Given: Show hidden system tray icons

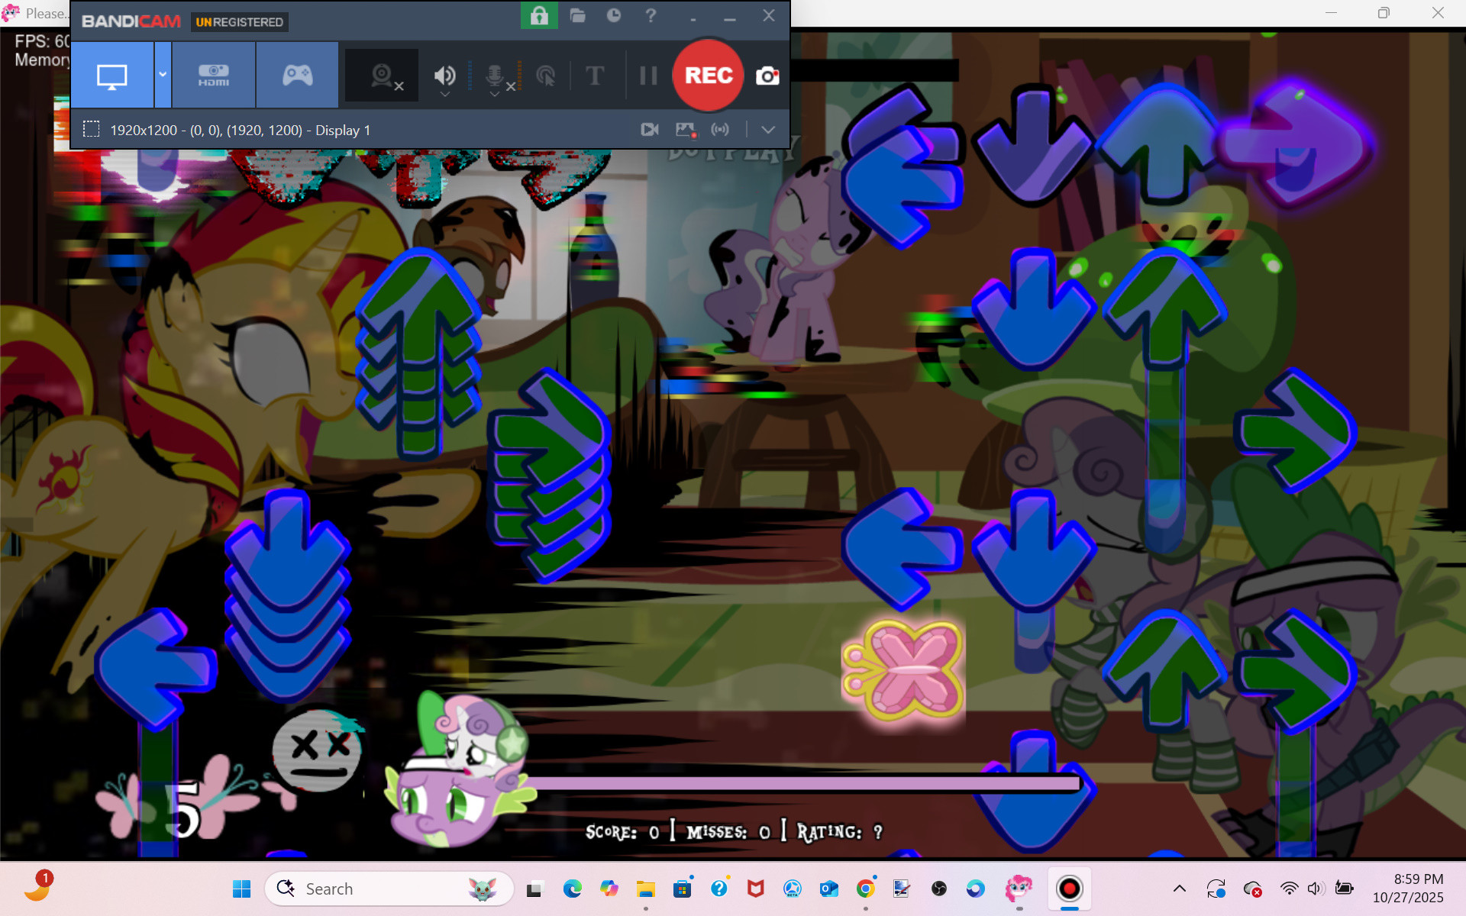Looking at the screenshot, I should 1180,889.
